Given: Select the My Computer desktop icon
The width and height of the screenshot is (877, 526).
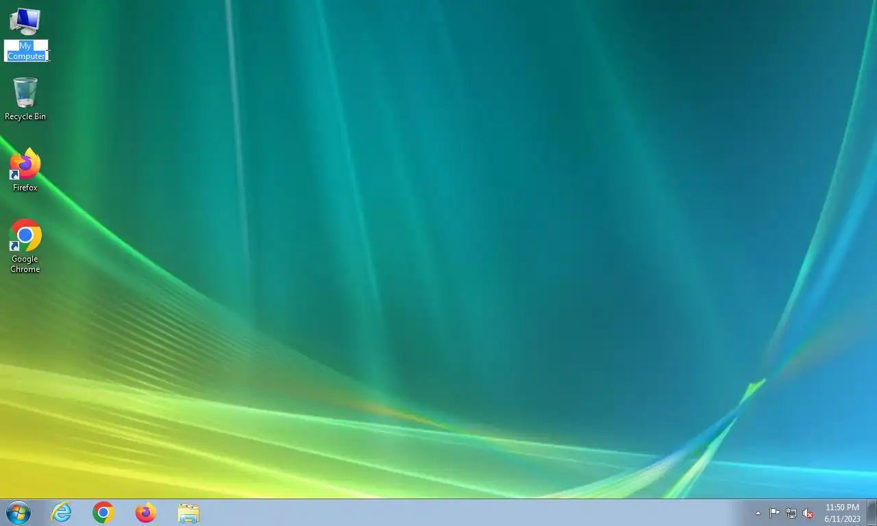Looking at the screenshot, I should (25, 21).
